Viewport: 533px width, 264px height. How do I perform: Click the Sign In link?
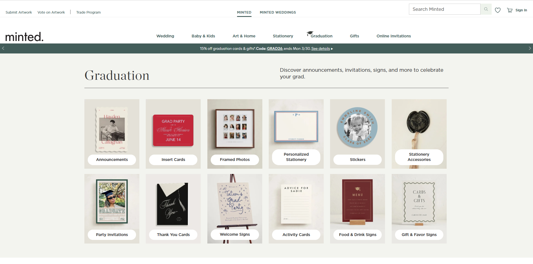(x=521, y=10)
